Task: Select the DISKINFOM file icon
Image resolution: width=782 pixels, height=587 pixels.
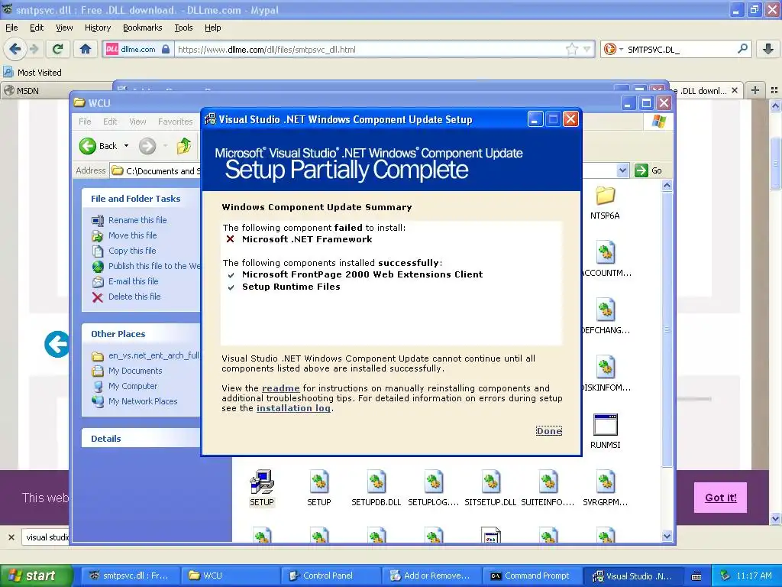Action: click(606, 375)
